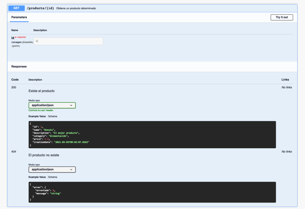Click the id parameter input field
The image size is (305, 209).
point(68,41)
